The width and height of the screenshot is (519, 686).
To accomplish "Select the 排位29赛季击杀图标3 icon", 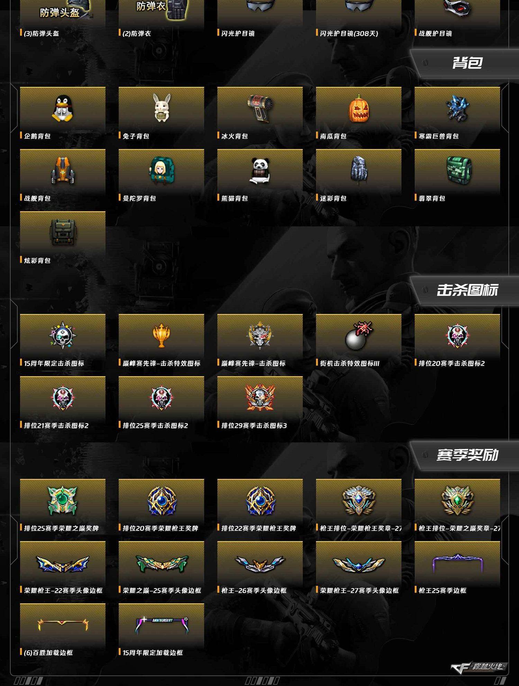I will pyautogui.click(x=260, y=397).
